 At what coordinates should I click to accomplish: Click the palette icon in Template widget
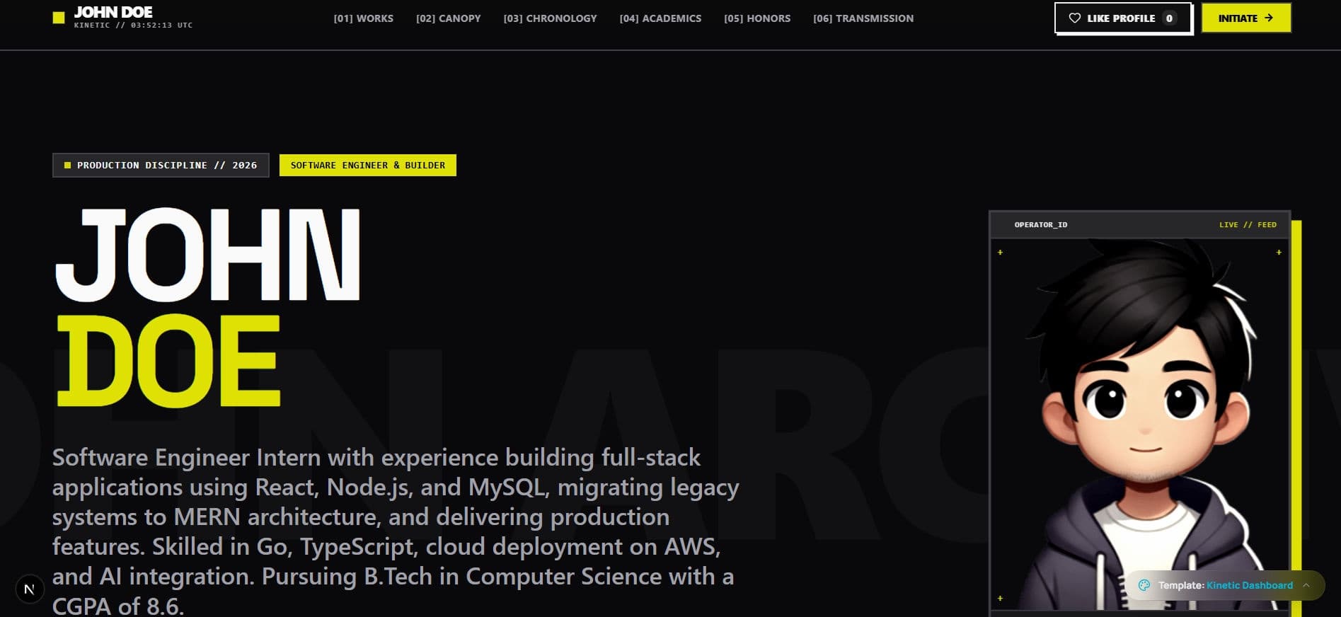pyautogui.click(x=1144, y=585)
